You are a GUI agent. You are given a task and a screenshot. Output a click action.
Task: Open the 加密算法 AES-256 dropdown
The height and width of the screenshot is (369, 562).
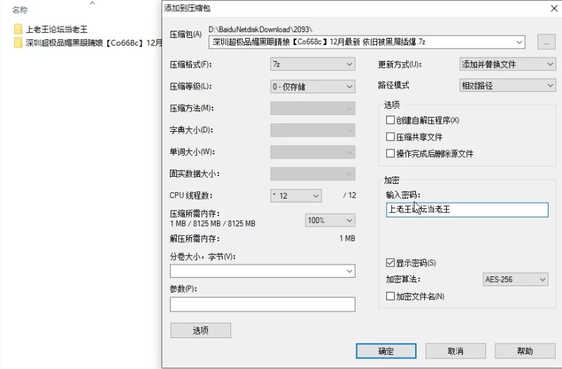pos(515,280)
